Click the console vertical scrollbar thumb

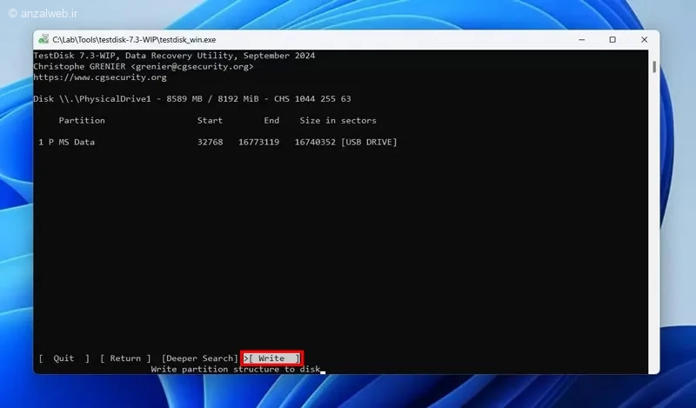pyautogui.click(x=654, y=67)
